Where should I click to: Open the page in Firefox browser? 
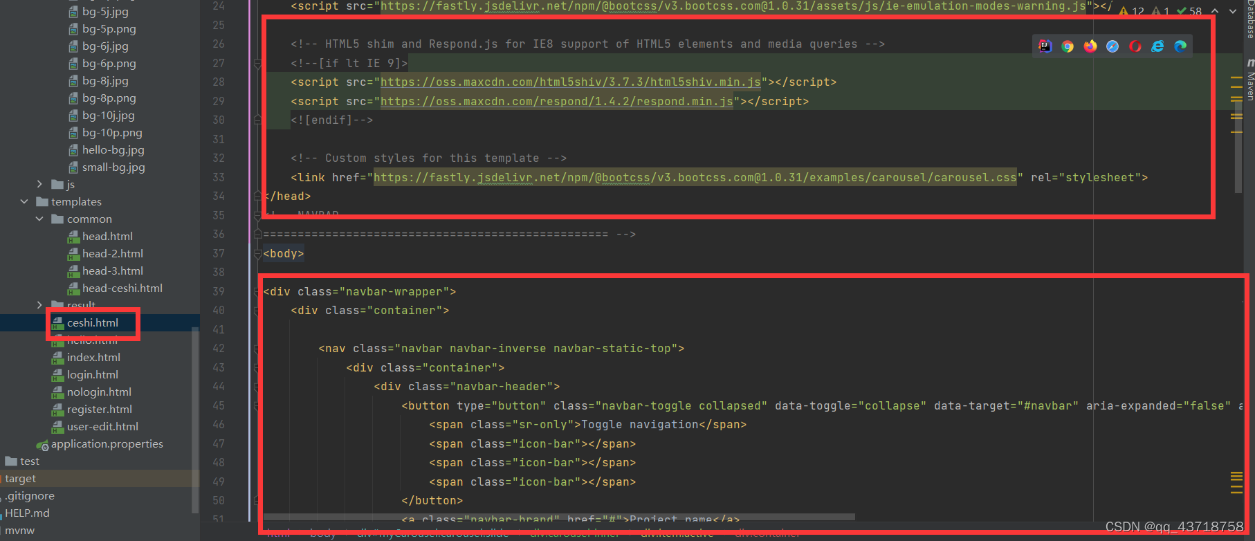coord(1090,46)
